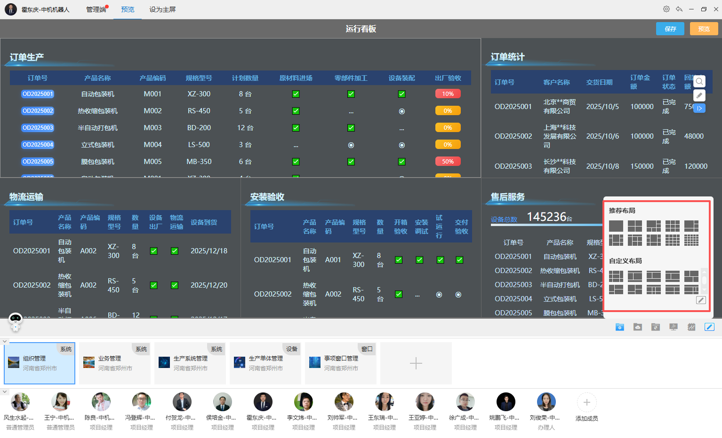Click the blue collapse arrow in 订单统计 panel
This screenshot has height=438, width=722.
click(x=699, y=108)
